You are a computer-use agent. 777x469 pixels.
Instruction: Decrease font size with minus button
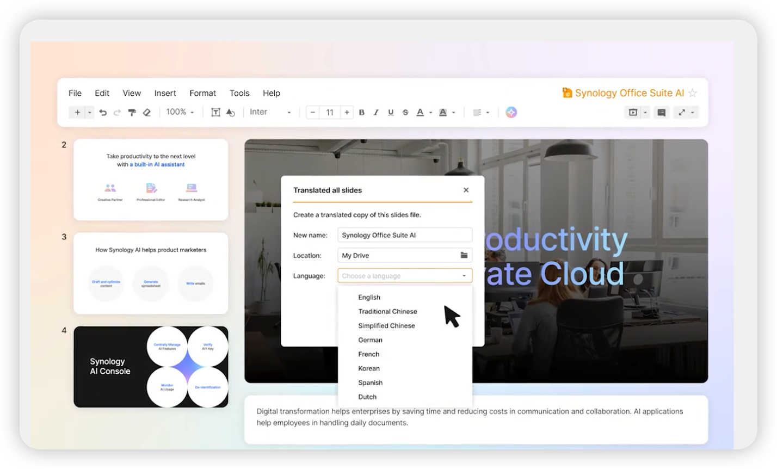pyautogui.click(x=313, y=113)
